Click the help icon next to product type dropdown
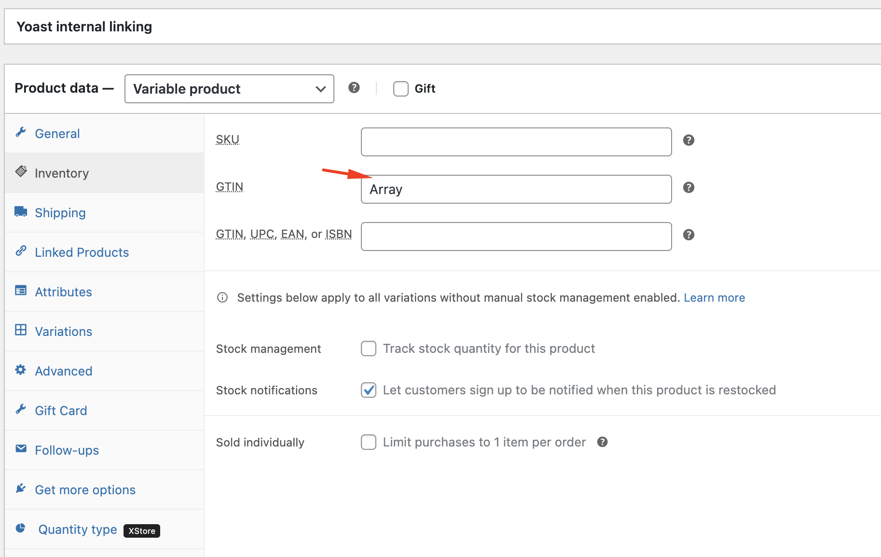881x557 pixels. (354, 87)
